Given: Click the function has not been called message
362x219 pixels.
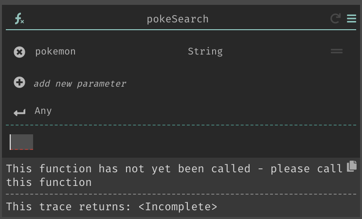Looking at the screenshot, I should pyautogui.click(x=174, y=175).
